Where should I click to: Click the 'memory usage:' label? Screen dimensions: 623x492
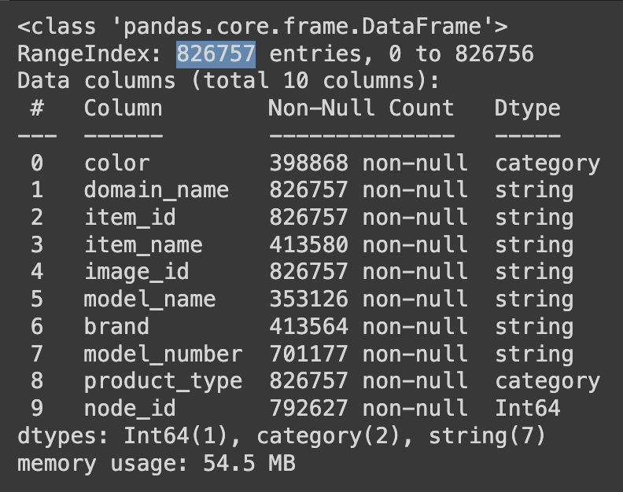(x=103, y=464)
